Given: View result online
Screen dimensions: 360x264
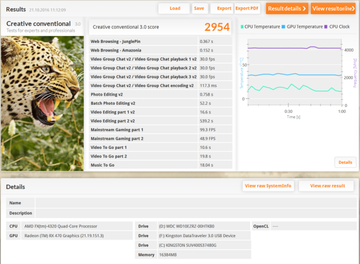Looking at the screenshot, I should click(x=333, y=9).
